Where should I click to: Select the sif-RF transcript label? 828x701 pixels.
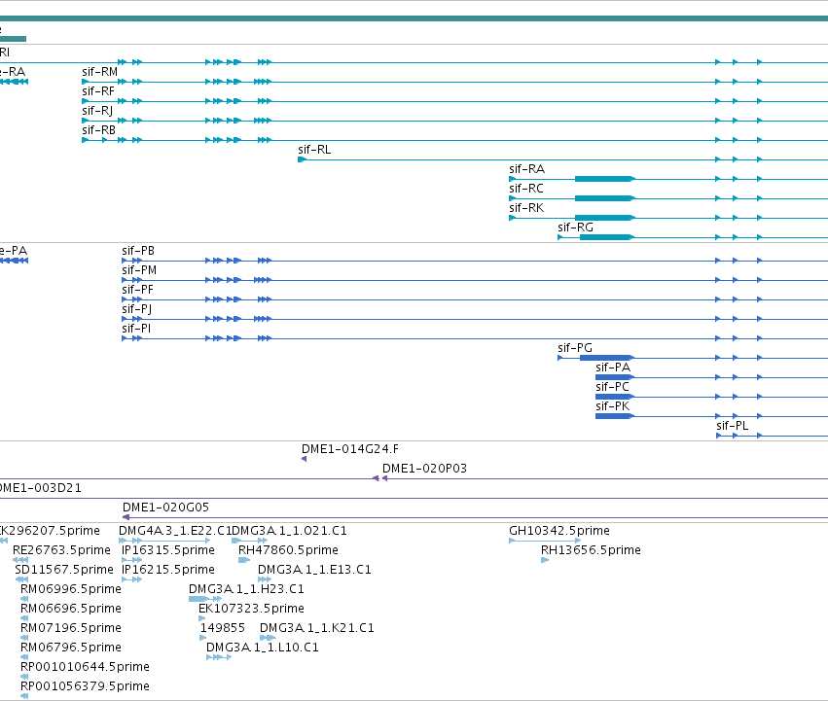(98, 91)
